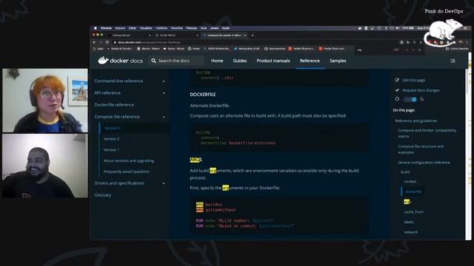Open the Visualizar menu

tap(146, 28)
